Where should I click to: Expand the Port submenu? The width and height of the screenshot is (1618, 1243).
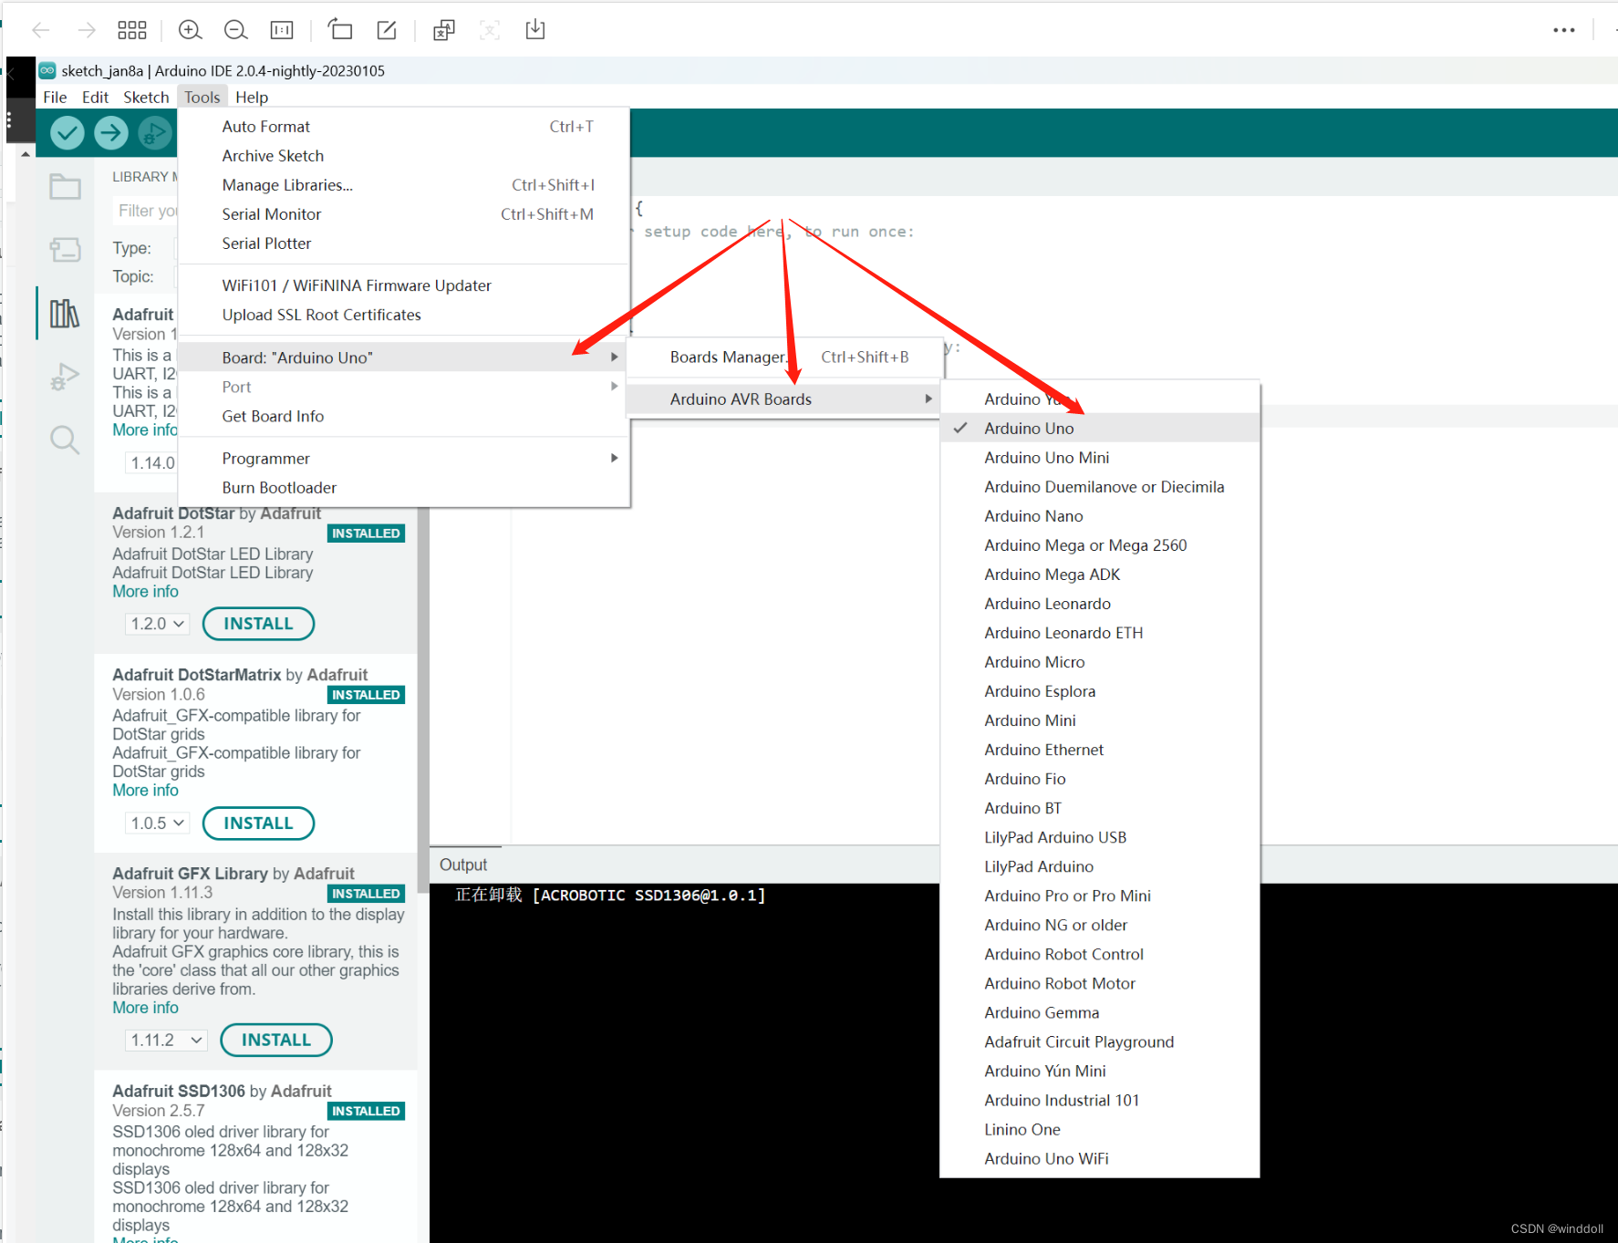[404, 387]
